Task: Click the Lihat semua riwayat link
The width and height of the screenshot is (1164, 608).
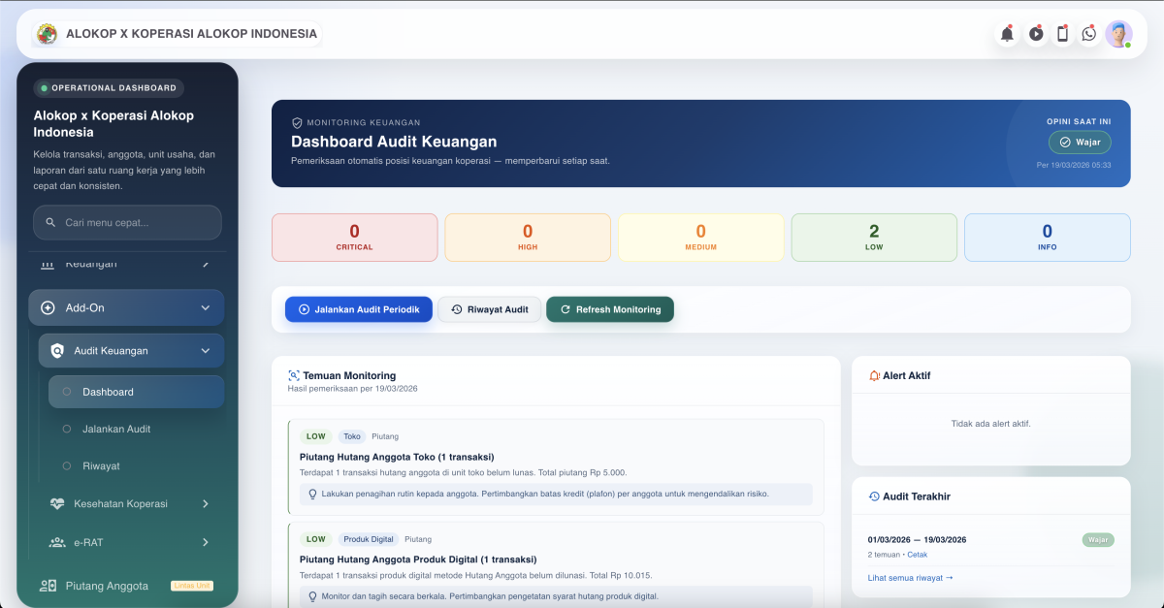Action: [908, 577]
